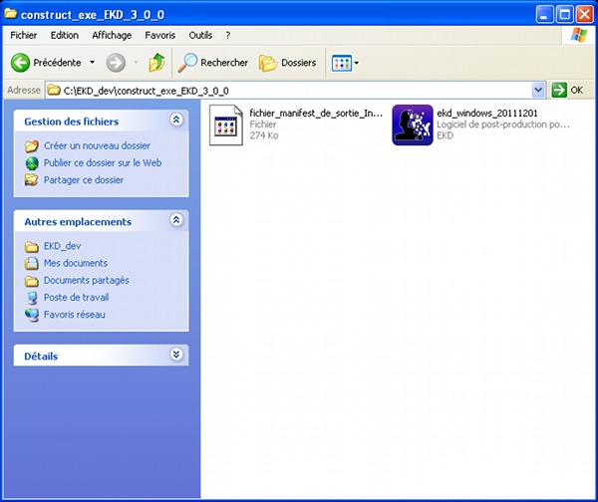Go up one folder level icon

(x=156, y=62)
